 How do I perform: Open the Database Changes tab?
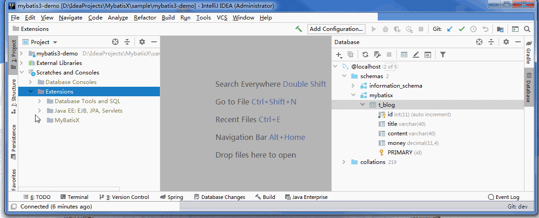220,197
